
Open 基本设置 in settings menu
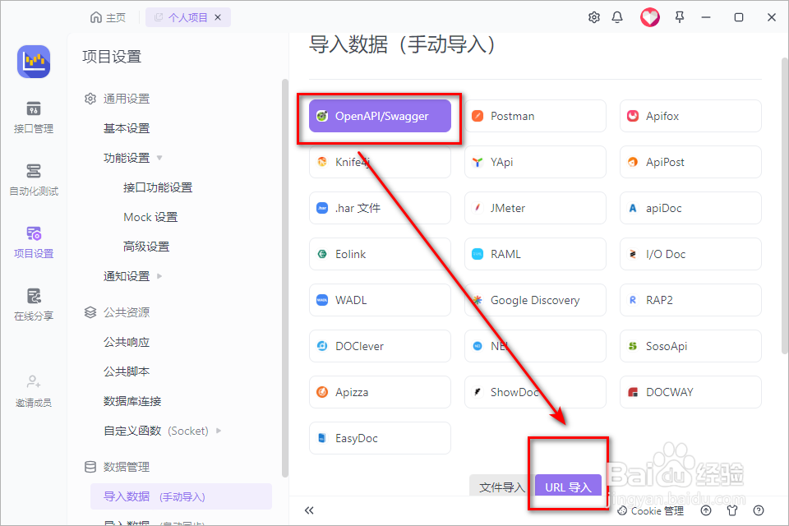tap(127, 128)
